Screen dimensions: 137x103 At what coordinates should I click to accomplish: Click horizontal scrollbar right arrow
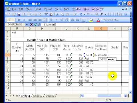coord(126,96)
